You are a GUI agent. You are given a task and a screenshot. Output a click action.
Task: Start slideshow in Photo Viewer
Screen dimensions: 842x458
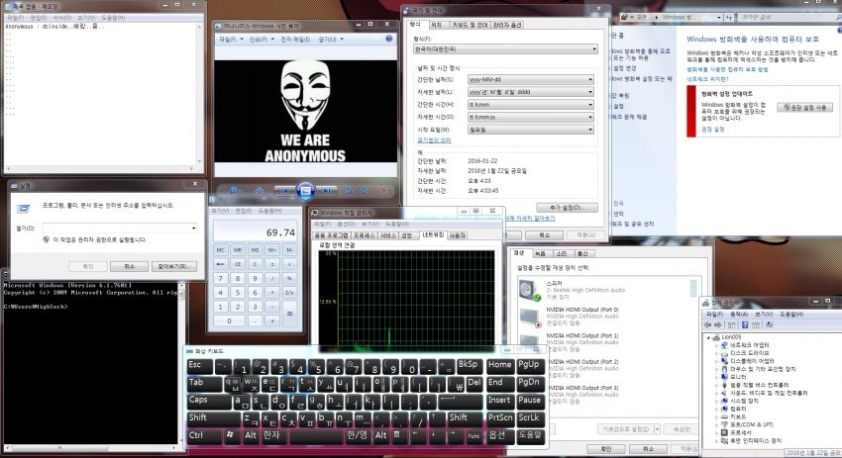pos(305,191)
